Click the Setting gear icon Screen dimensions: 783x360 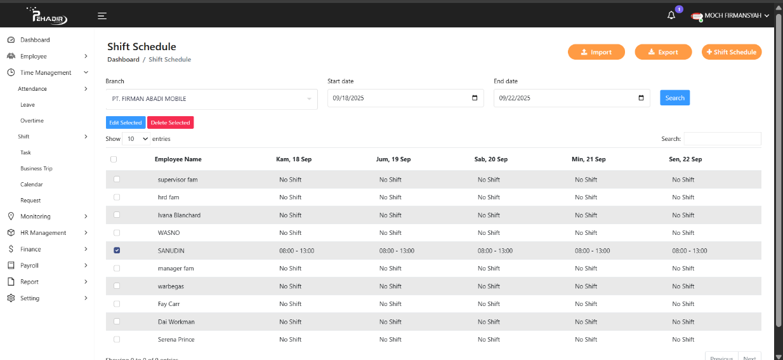(x=11, y=298)
